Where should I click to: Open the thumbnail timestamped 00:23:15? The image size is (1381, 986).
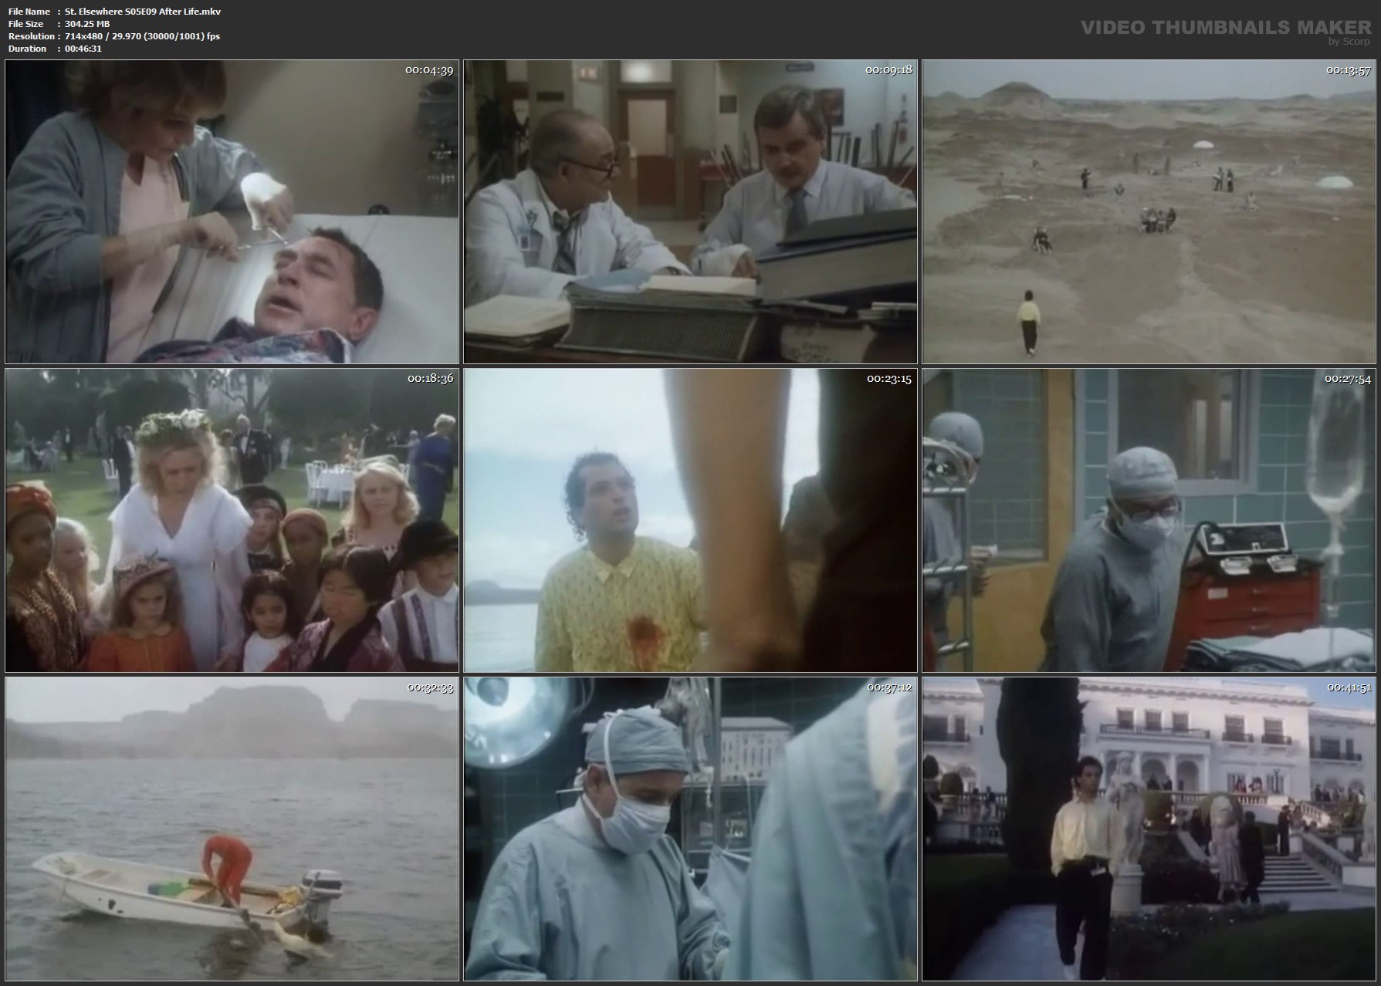[691, 520]
